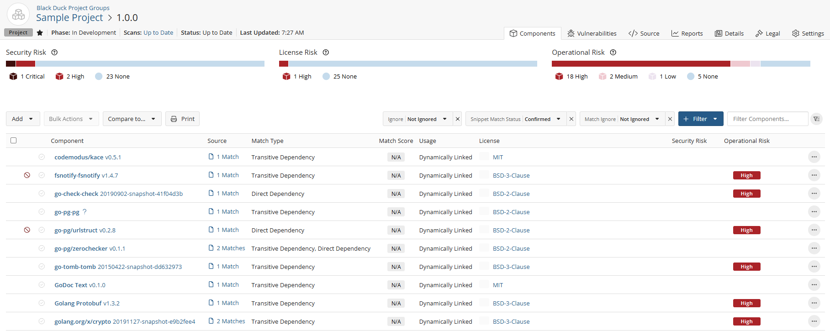Open Security Risk help question mark

[54, 52]
